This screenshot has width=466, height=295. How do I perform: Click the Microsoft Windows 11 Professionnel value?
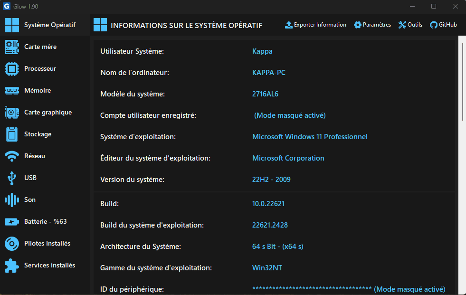click(310, 137)
